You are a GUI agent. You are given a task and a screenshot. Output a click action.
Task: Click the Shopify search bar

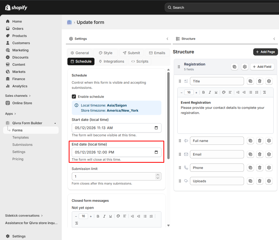point(222,7)
